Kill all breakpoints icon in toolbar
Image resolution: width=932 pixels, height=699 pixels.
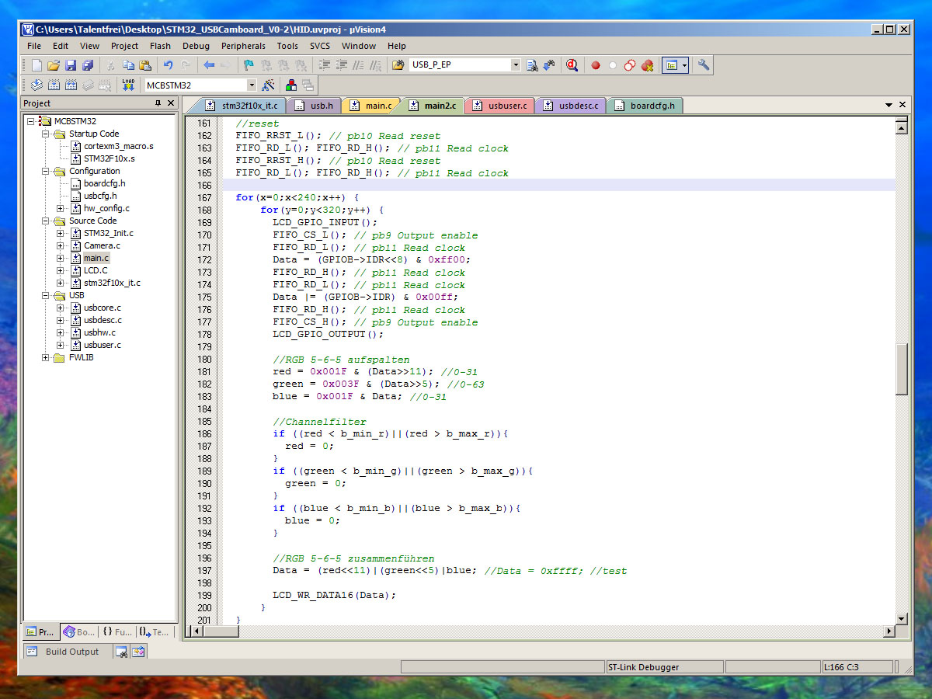tap(647, 66)
